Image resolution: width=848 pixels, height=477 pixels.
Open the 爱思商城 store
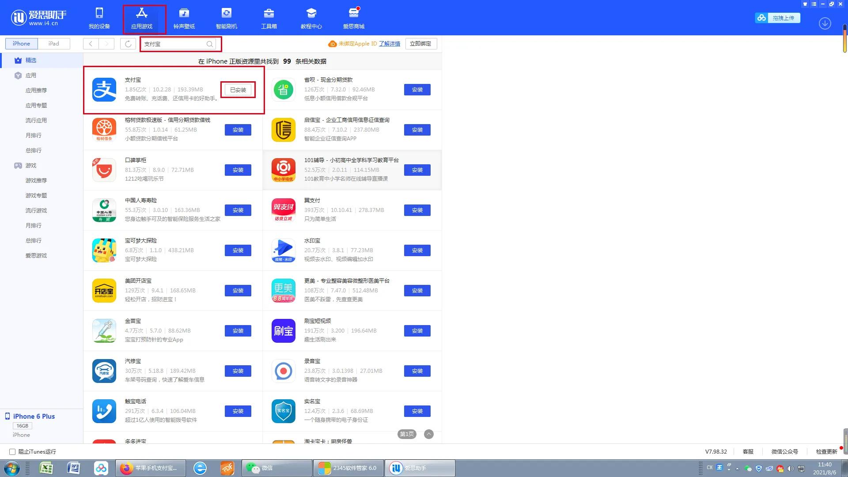354,18
